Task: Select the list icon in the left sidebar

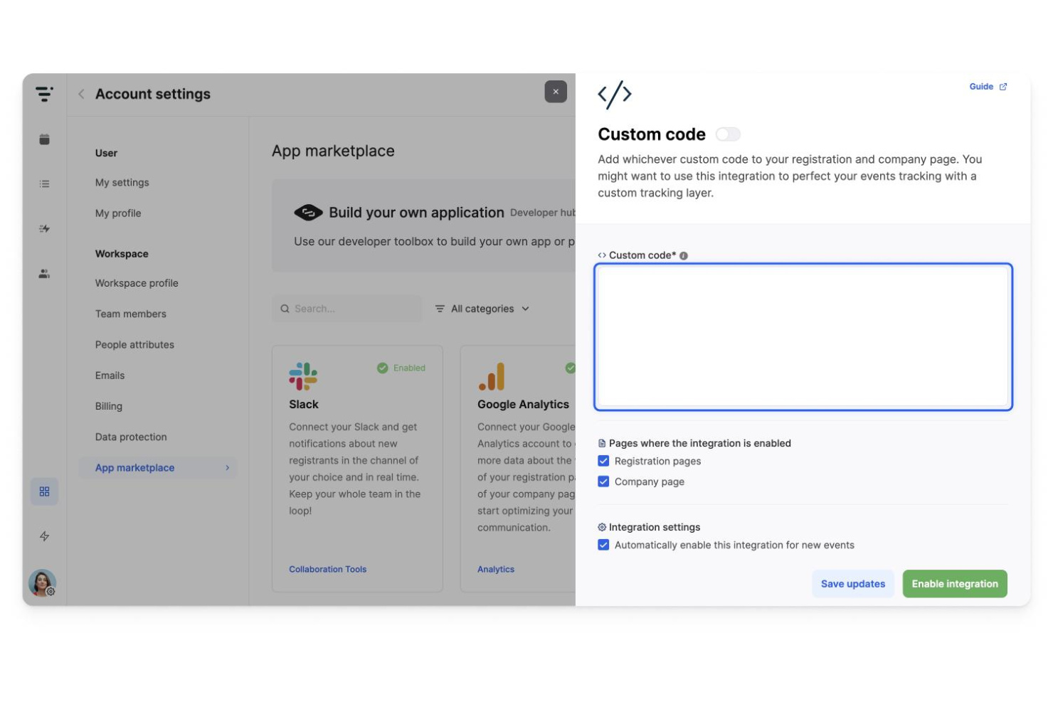Action: [44, 184]
